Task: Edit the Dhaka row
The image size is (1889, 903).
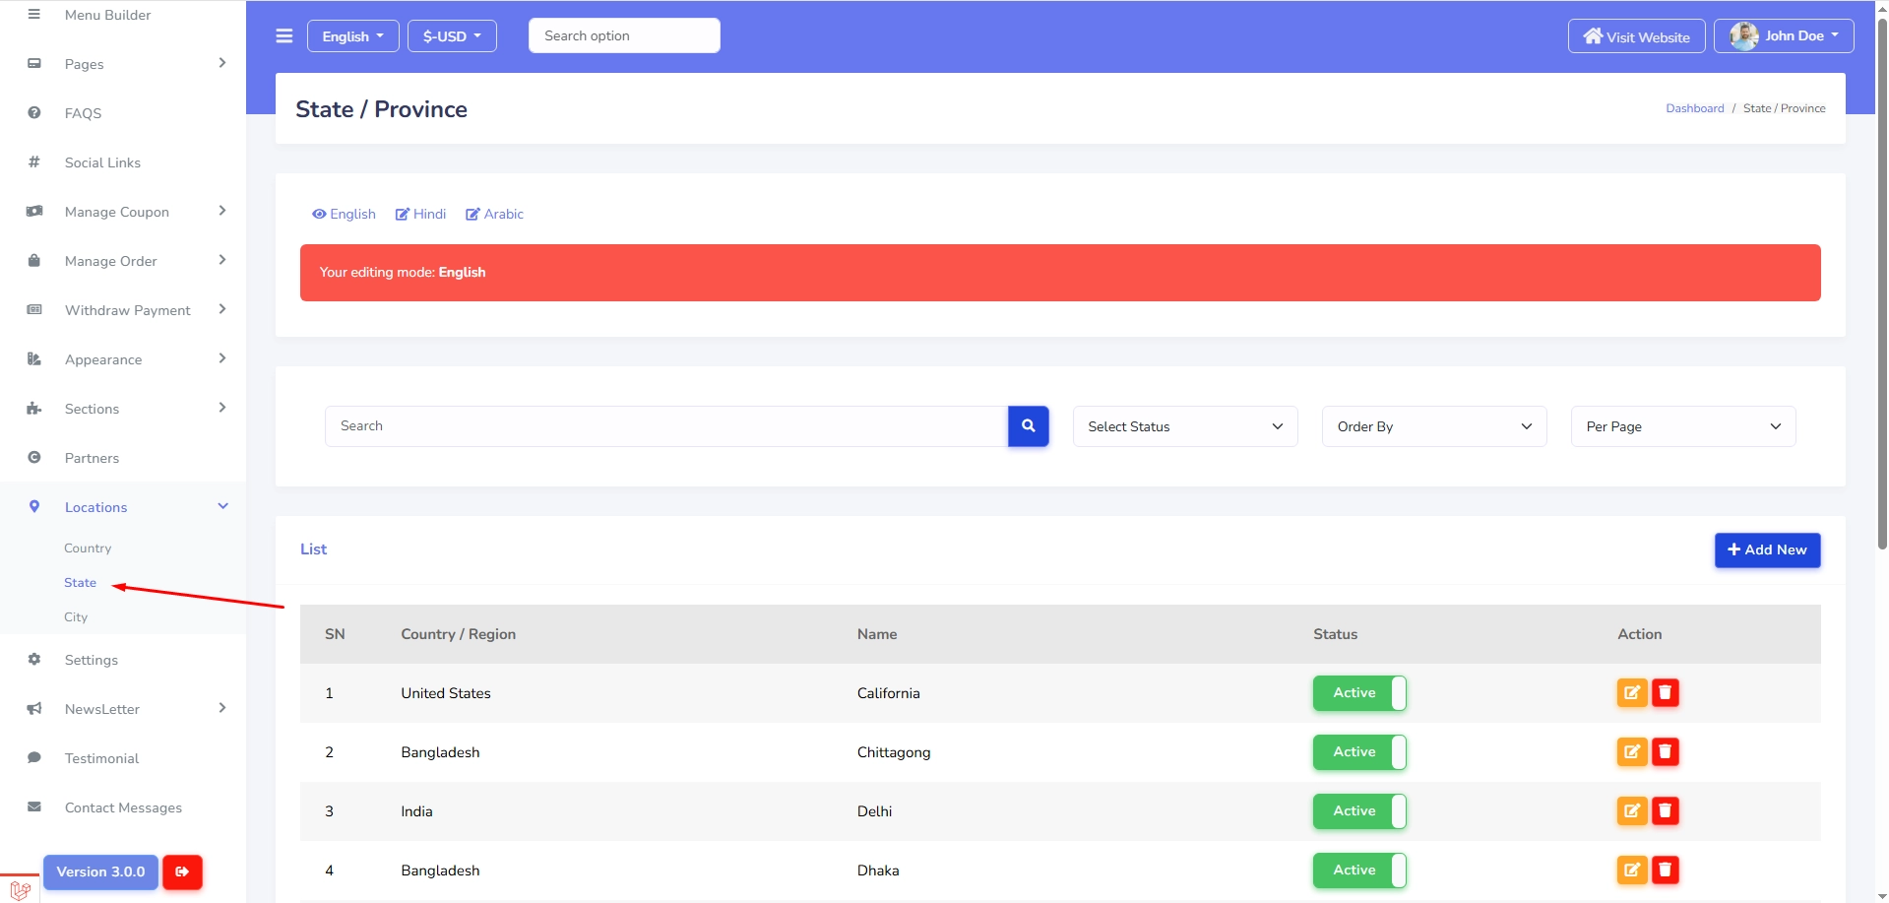Action: click(1631, 871)
